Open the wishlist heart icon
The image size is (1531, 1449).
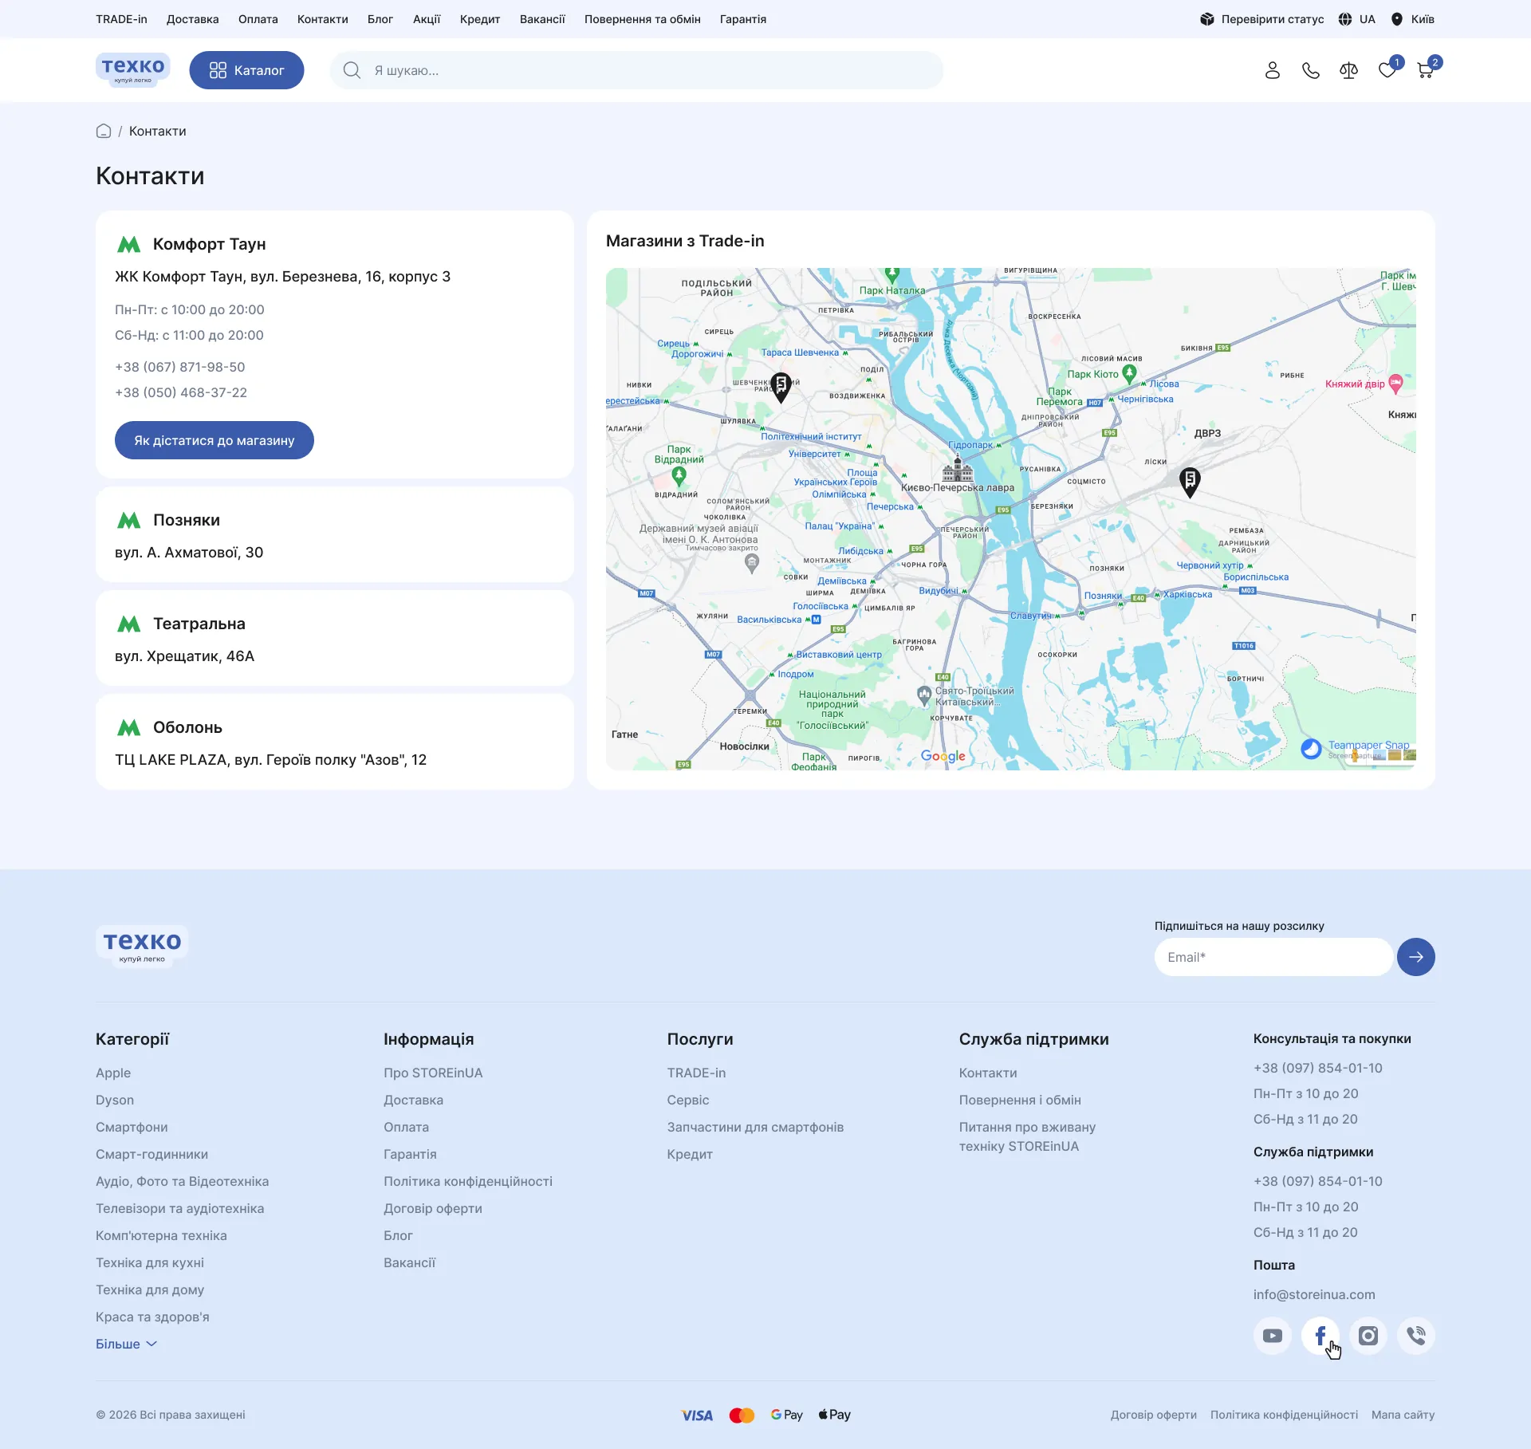point(1387,70)
